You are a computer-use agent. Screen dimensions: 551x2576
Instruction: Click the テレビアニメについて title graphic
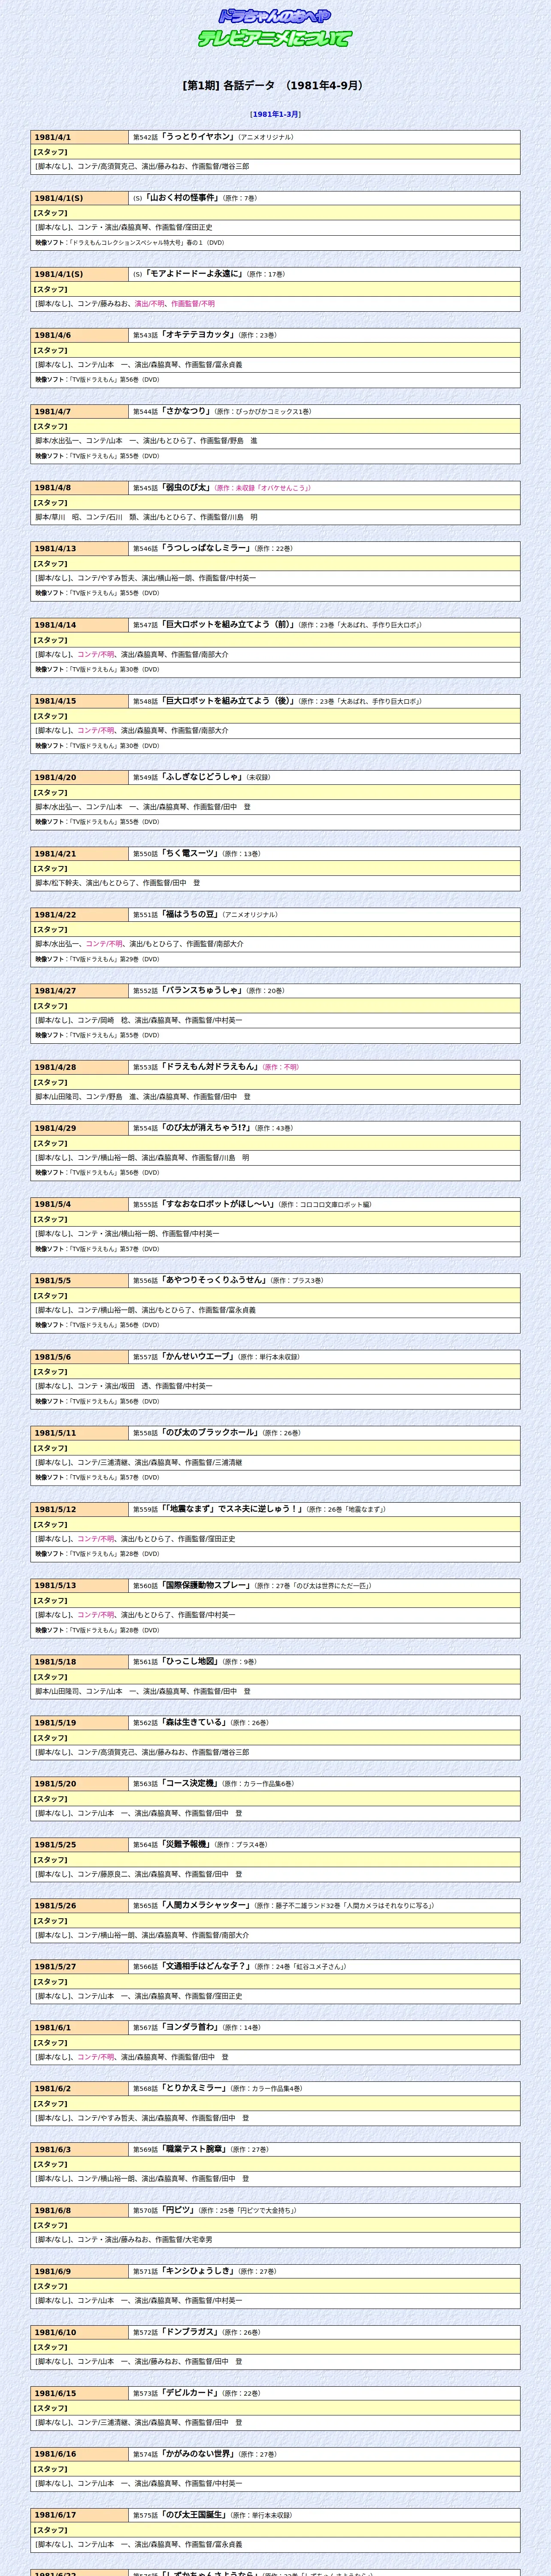(x=275, y=39)
